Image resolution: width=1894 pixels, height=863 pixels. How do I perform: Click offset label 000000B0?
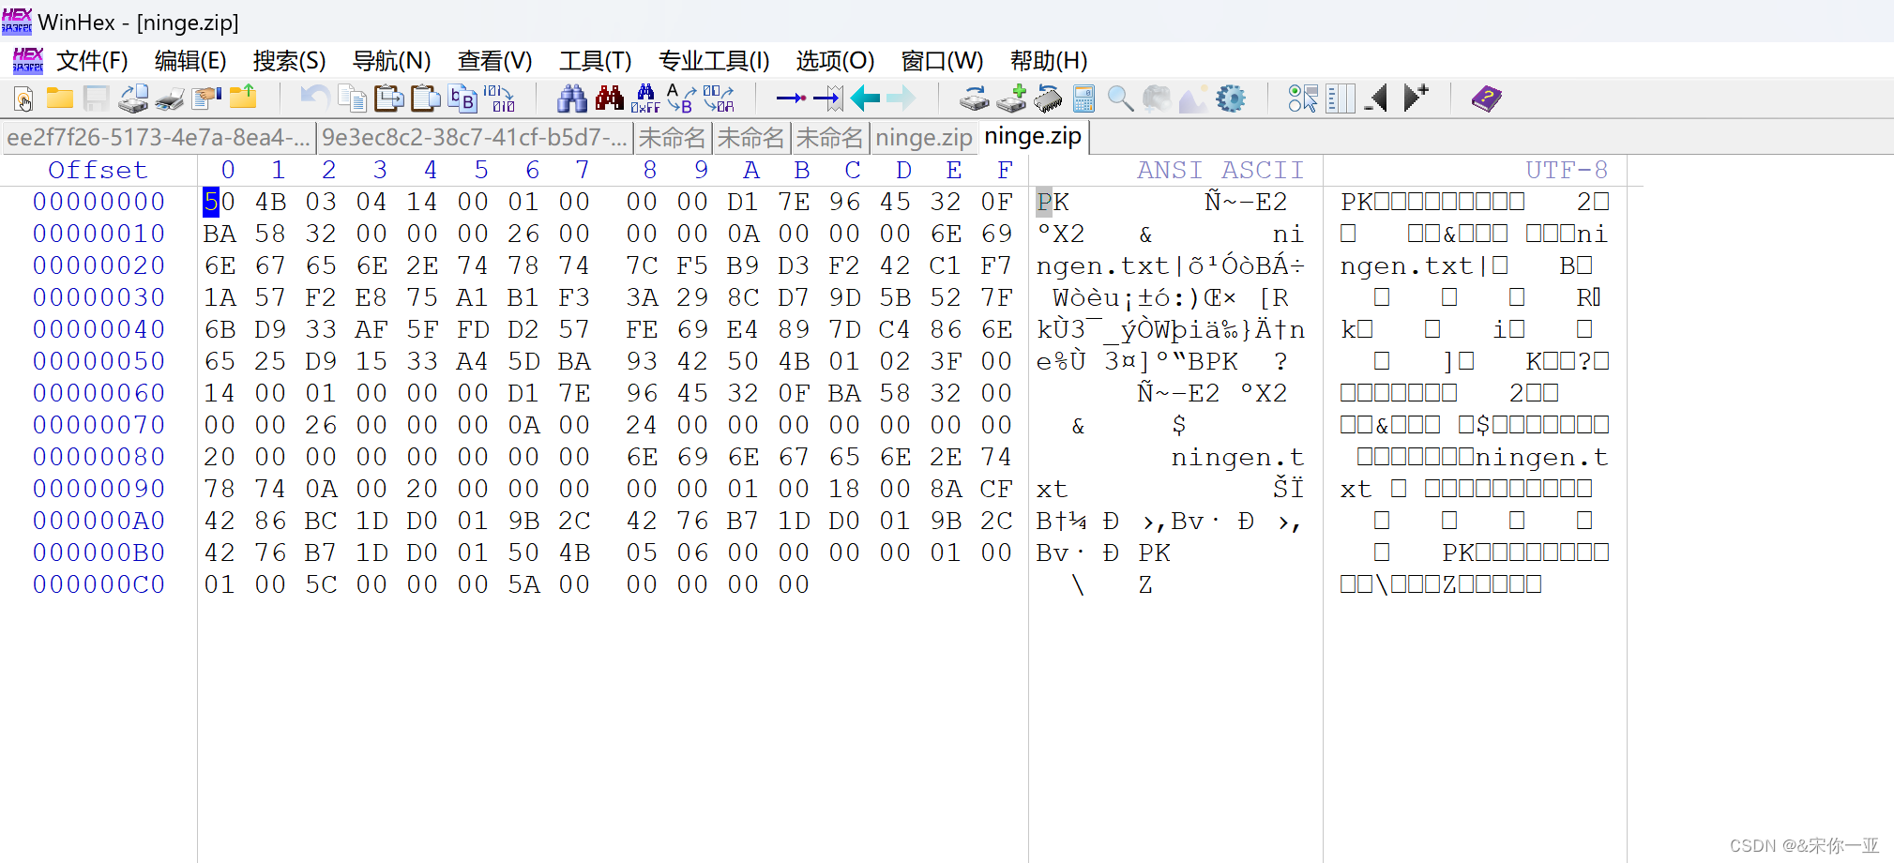[98, 553]
